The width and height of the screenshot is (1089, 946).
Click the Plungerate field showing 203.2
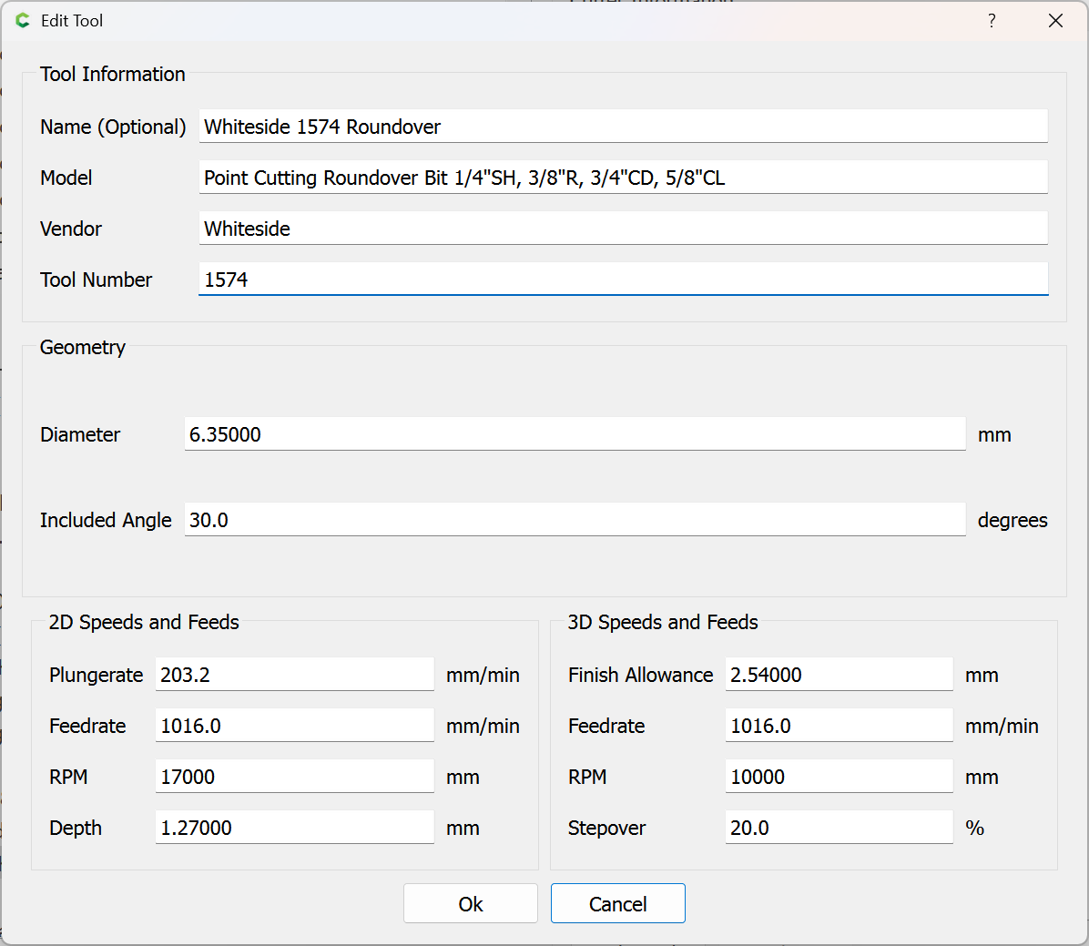pyautogui.click(x=294, y=675)
